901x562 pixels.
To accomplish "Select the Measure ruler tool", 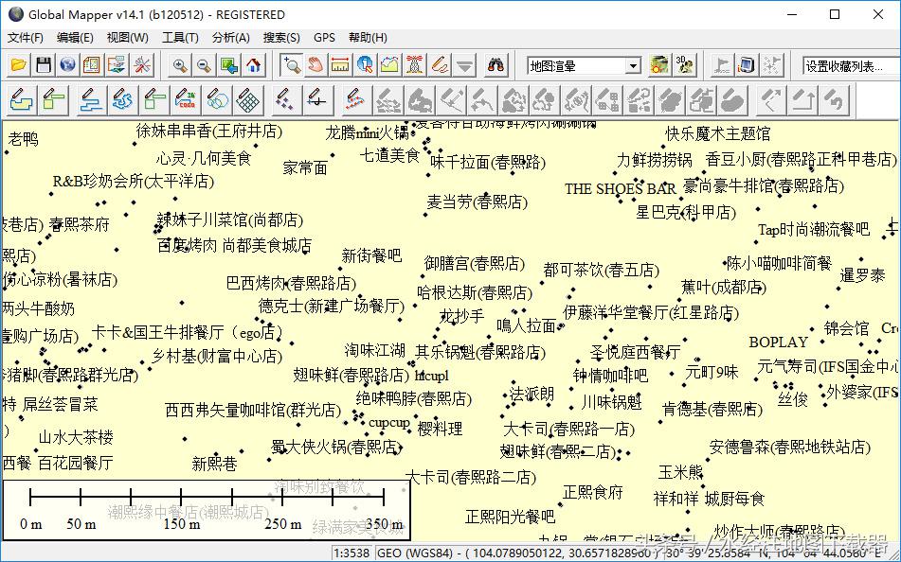I will (340, 65).
